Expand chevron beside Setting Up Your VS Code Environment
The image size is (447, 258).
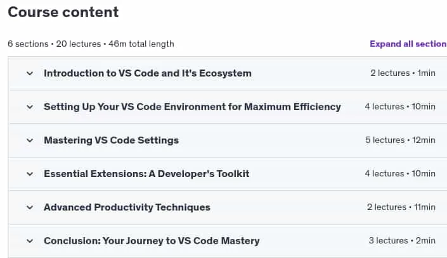[30, 107]
